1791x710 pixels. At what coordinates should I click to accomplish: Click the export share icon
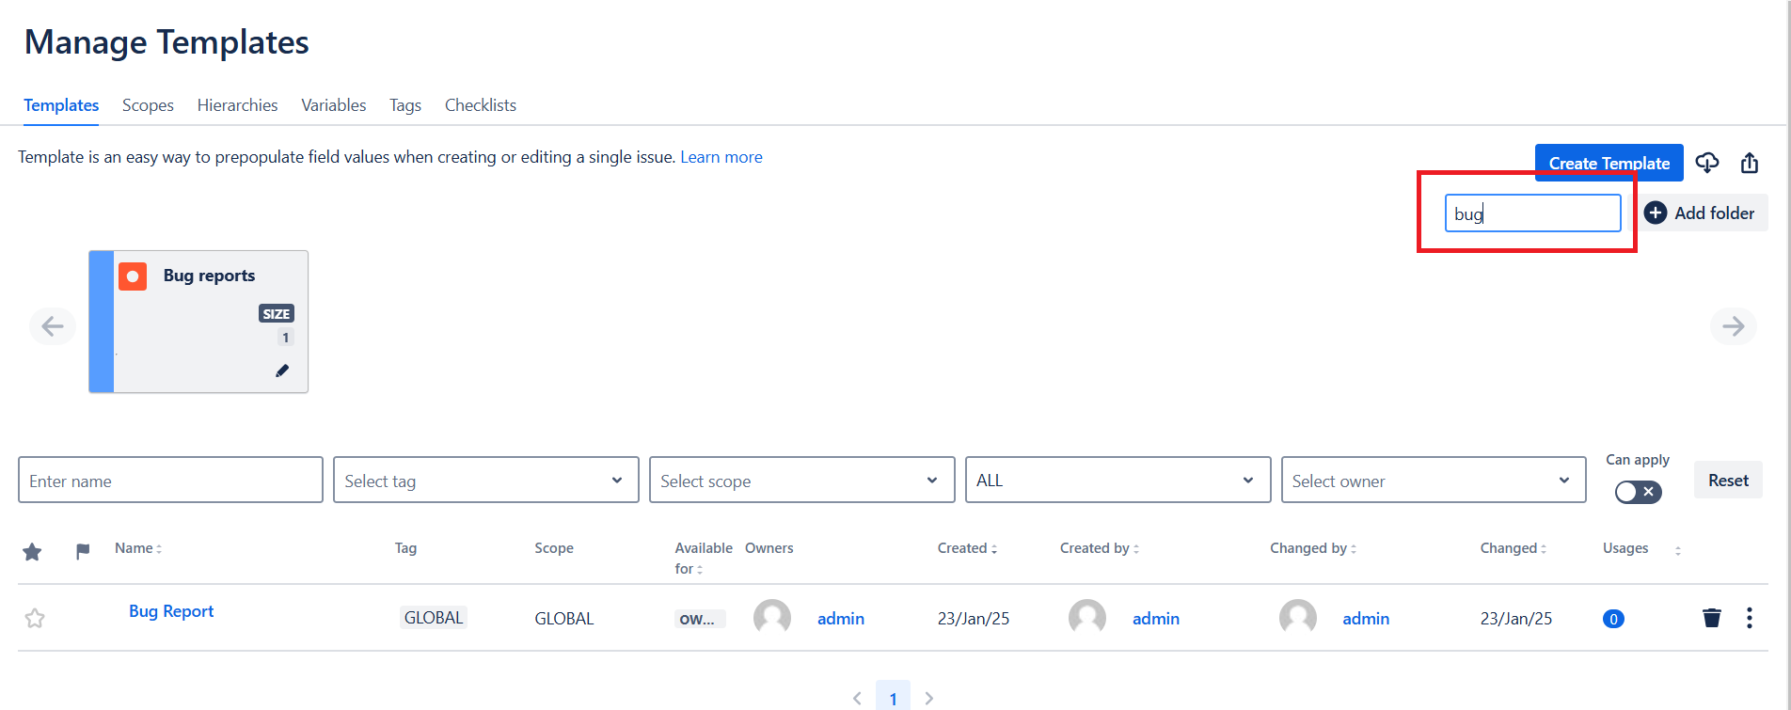click(1750, 163)
